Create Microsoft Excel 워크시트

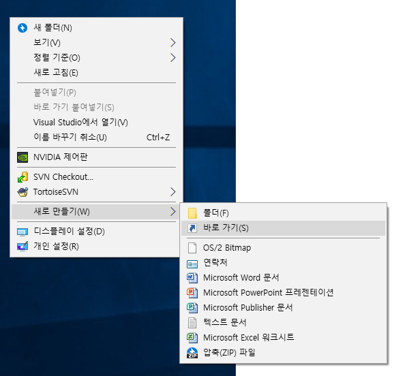[283, 338]
